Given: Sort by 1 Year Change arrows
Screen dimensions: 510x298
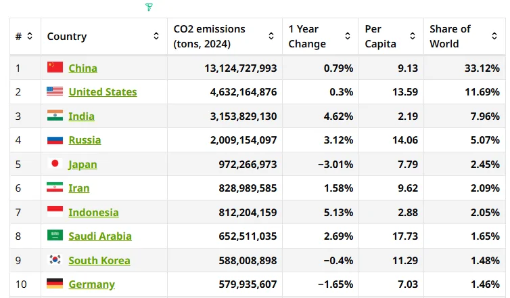Looking at the screenshot, I should 348,36.
